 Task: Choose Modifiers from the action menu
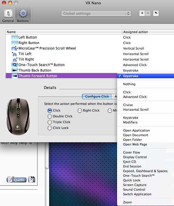(146, 122)
